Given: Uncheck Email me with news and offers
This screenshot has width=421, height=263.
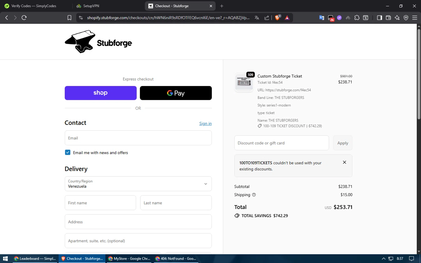Looking at the screenshot, I should [68, 152].
